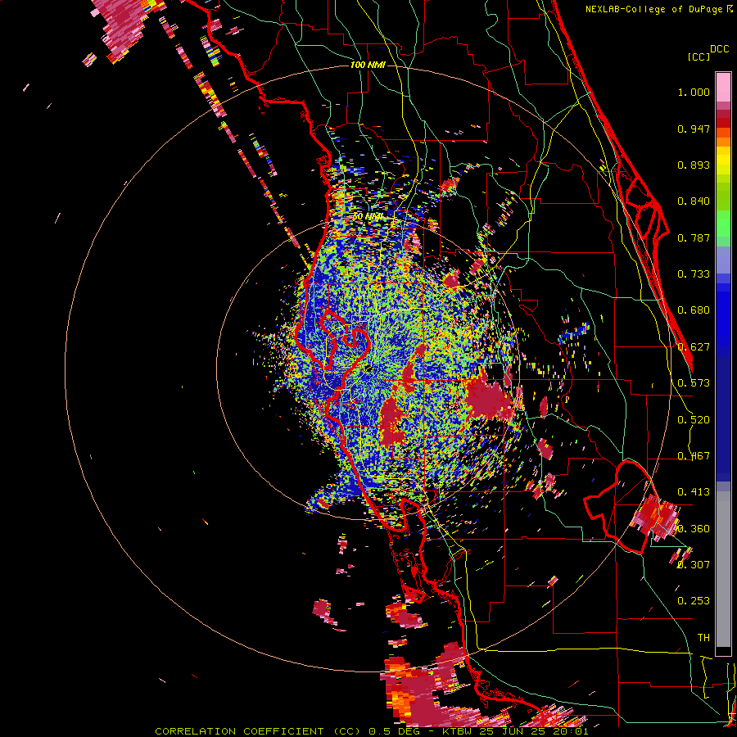Click the 0.573 scale value
This screenshot has height=737, width=737.
pyautogui.click(x=694, y=383)
